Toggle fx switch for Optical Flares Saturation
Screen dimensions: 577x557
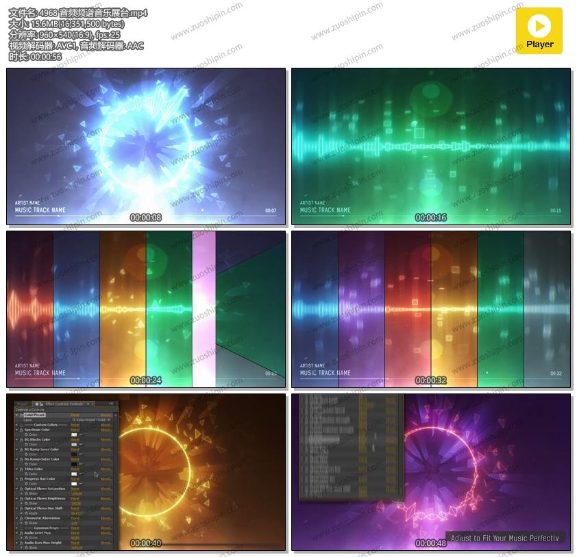[x=21, y=489]
